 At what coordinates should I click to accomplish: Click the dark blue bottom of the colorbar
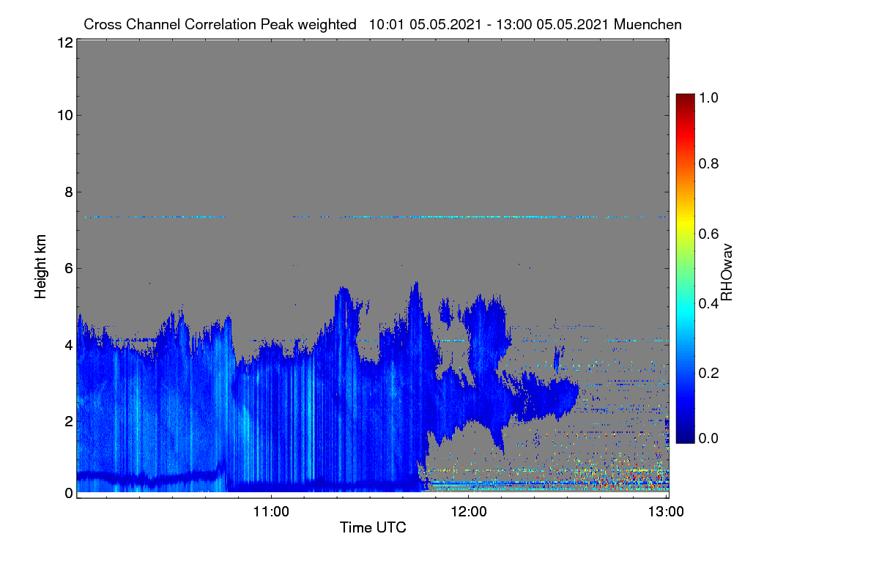click(x=685, y=437)
